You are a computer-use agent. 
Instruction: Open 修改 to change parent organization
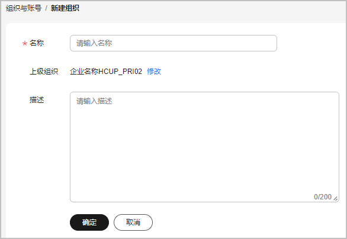tap(154, 72)
